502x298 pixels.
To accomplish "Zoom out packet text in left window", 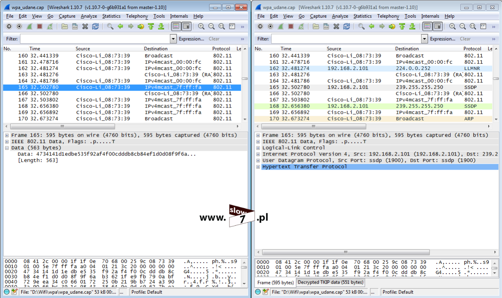I will (211, 26).
